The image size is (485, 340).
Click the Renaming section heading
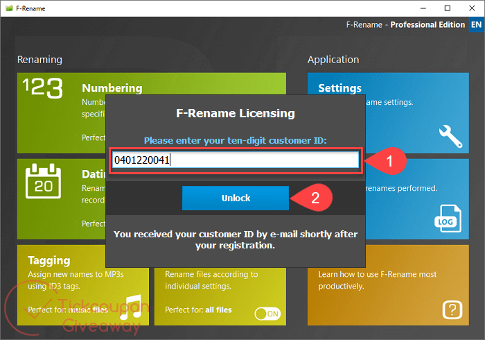click(x=39, y=60)
